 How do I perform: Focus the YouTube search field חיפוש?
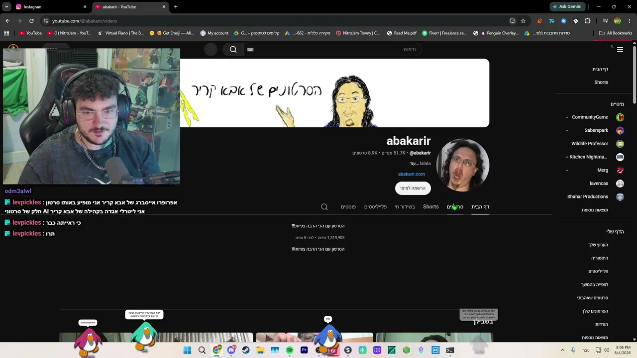point(331,49)
